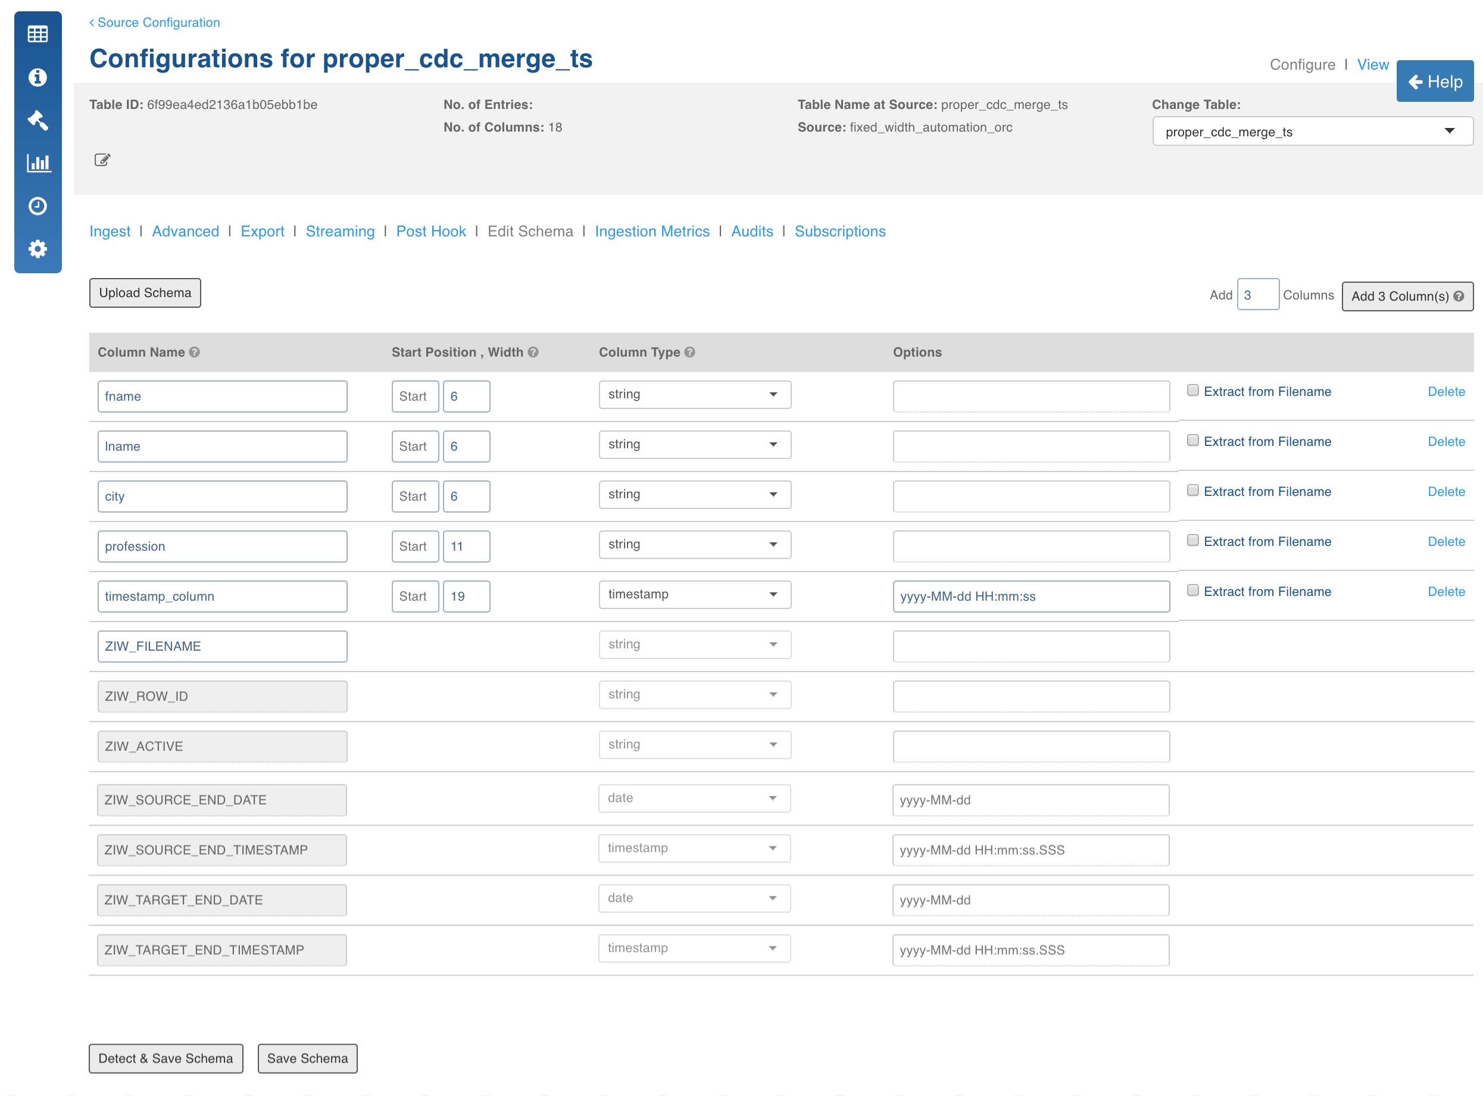Click the options field for fname
Screen dimensions: 1483x1096
tap(1031, 396)
